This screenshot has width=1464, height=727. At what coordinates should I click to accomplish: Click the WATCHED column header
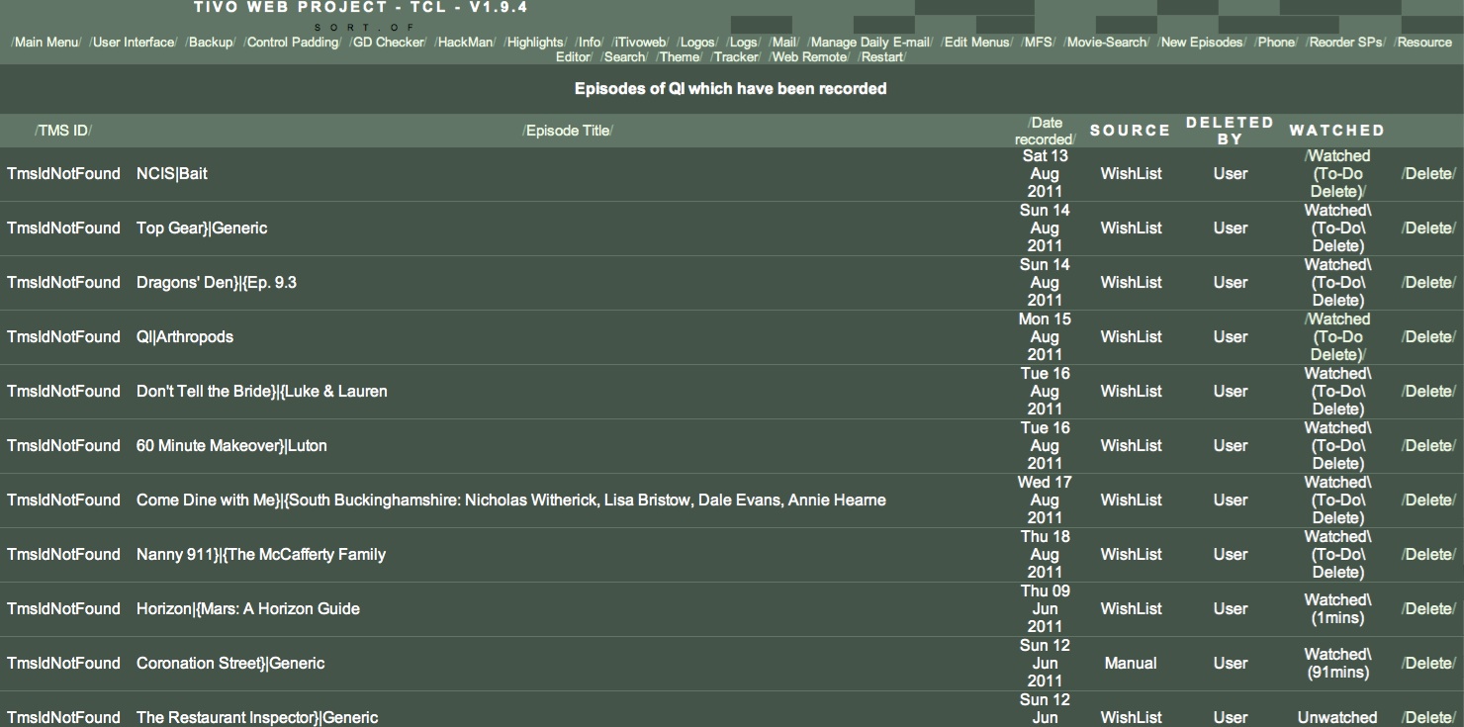pos(1337,131)
